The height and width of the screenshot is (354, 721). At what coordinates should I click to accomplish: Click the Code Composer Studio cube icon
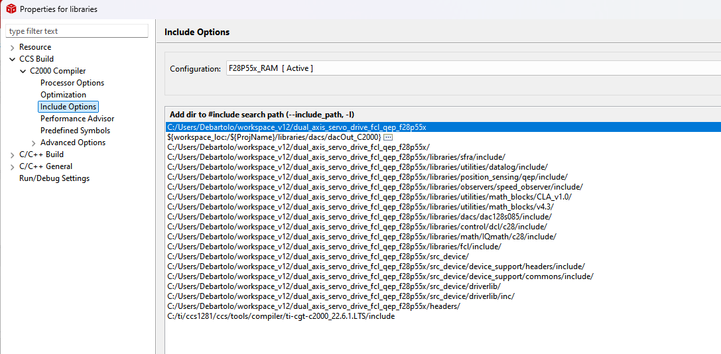11,9
